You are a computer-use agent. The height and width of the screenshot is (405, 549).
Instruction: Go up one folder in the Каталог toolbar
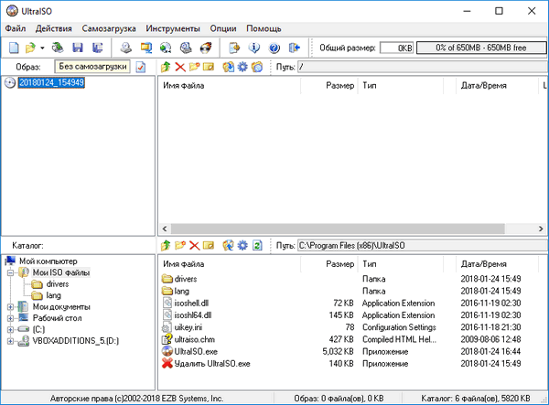click(166, 246)
